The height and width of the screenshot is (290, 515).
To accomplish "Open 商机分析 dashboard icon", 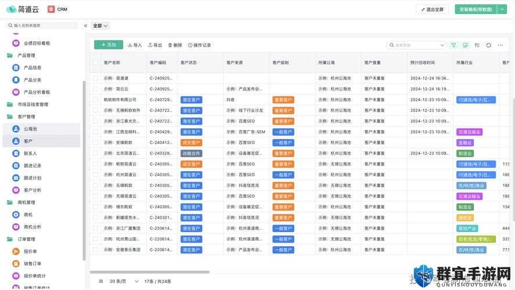I will 16,227.
